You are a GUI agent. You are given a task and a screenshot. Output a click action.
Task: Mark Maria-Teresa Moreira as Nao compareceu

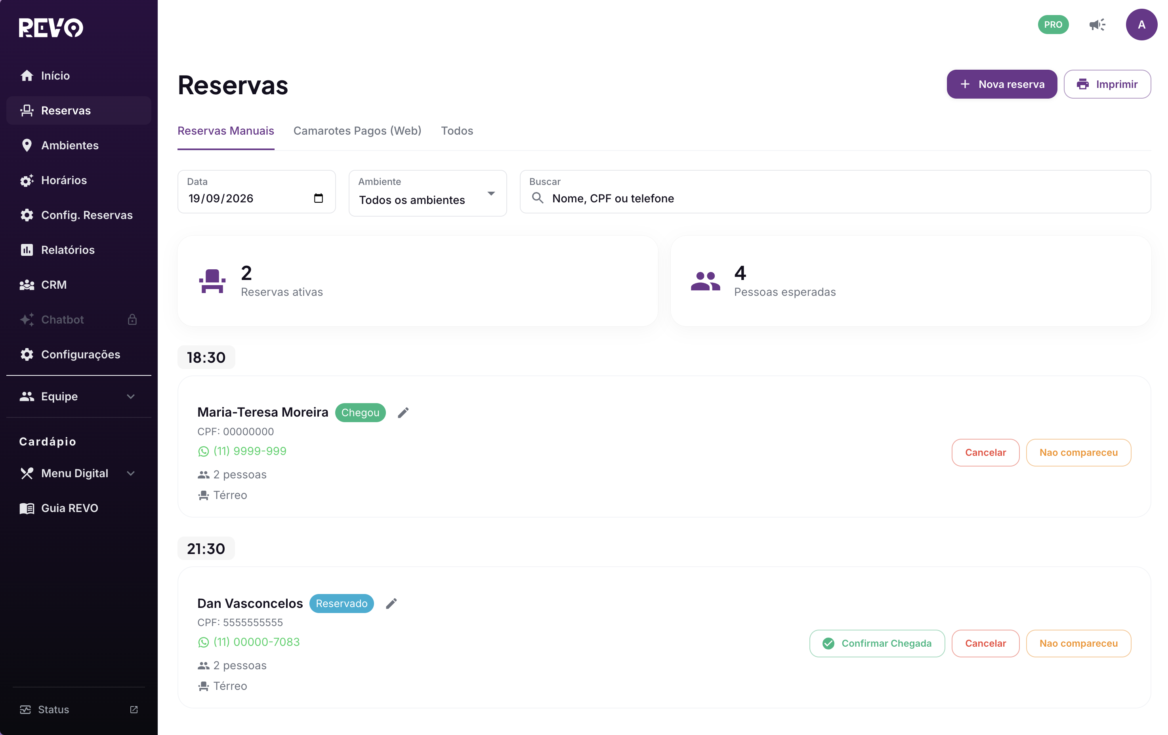[x=1078, y=452]
